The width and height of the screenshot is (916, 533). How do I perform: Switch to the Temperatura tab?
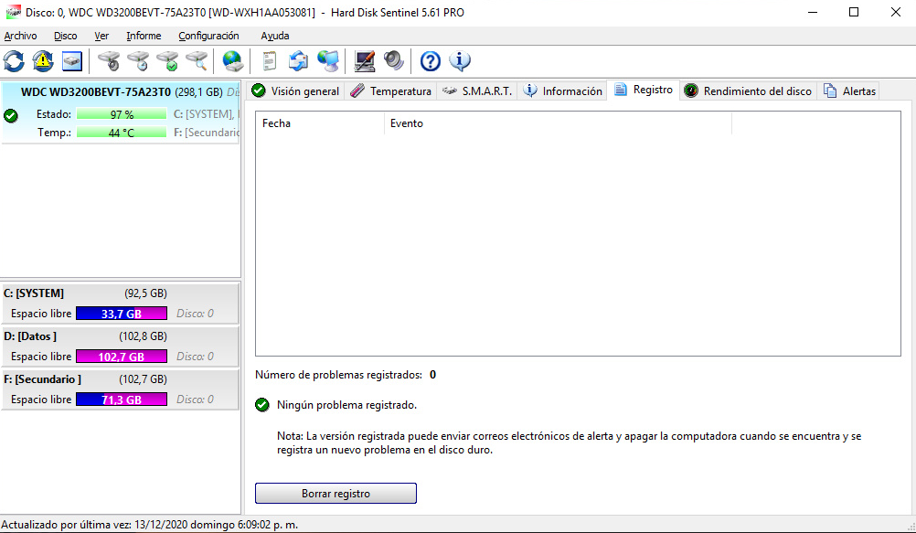point(391,91)
